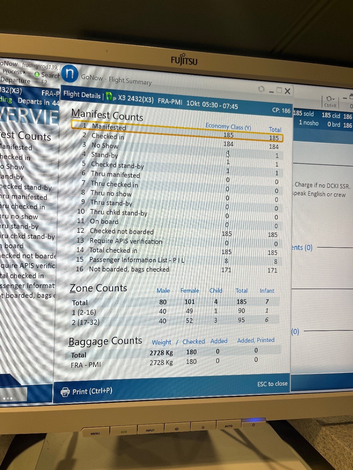Image resolution: width=353 pixels, height=470 pixels.
Task: Click the green Search status icon
Action: click(37, 74)
